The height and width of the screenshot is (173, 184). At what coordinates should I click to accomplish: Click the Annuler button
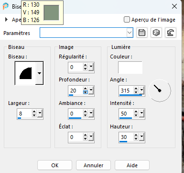pos(93,165)
